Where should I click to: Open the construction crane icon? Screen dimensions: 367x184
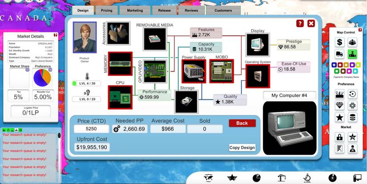[281, 178]
